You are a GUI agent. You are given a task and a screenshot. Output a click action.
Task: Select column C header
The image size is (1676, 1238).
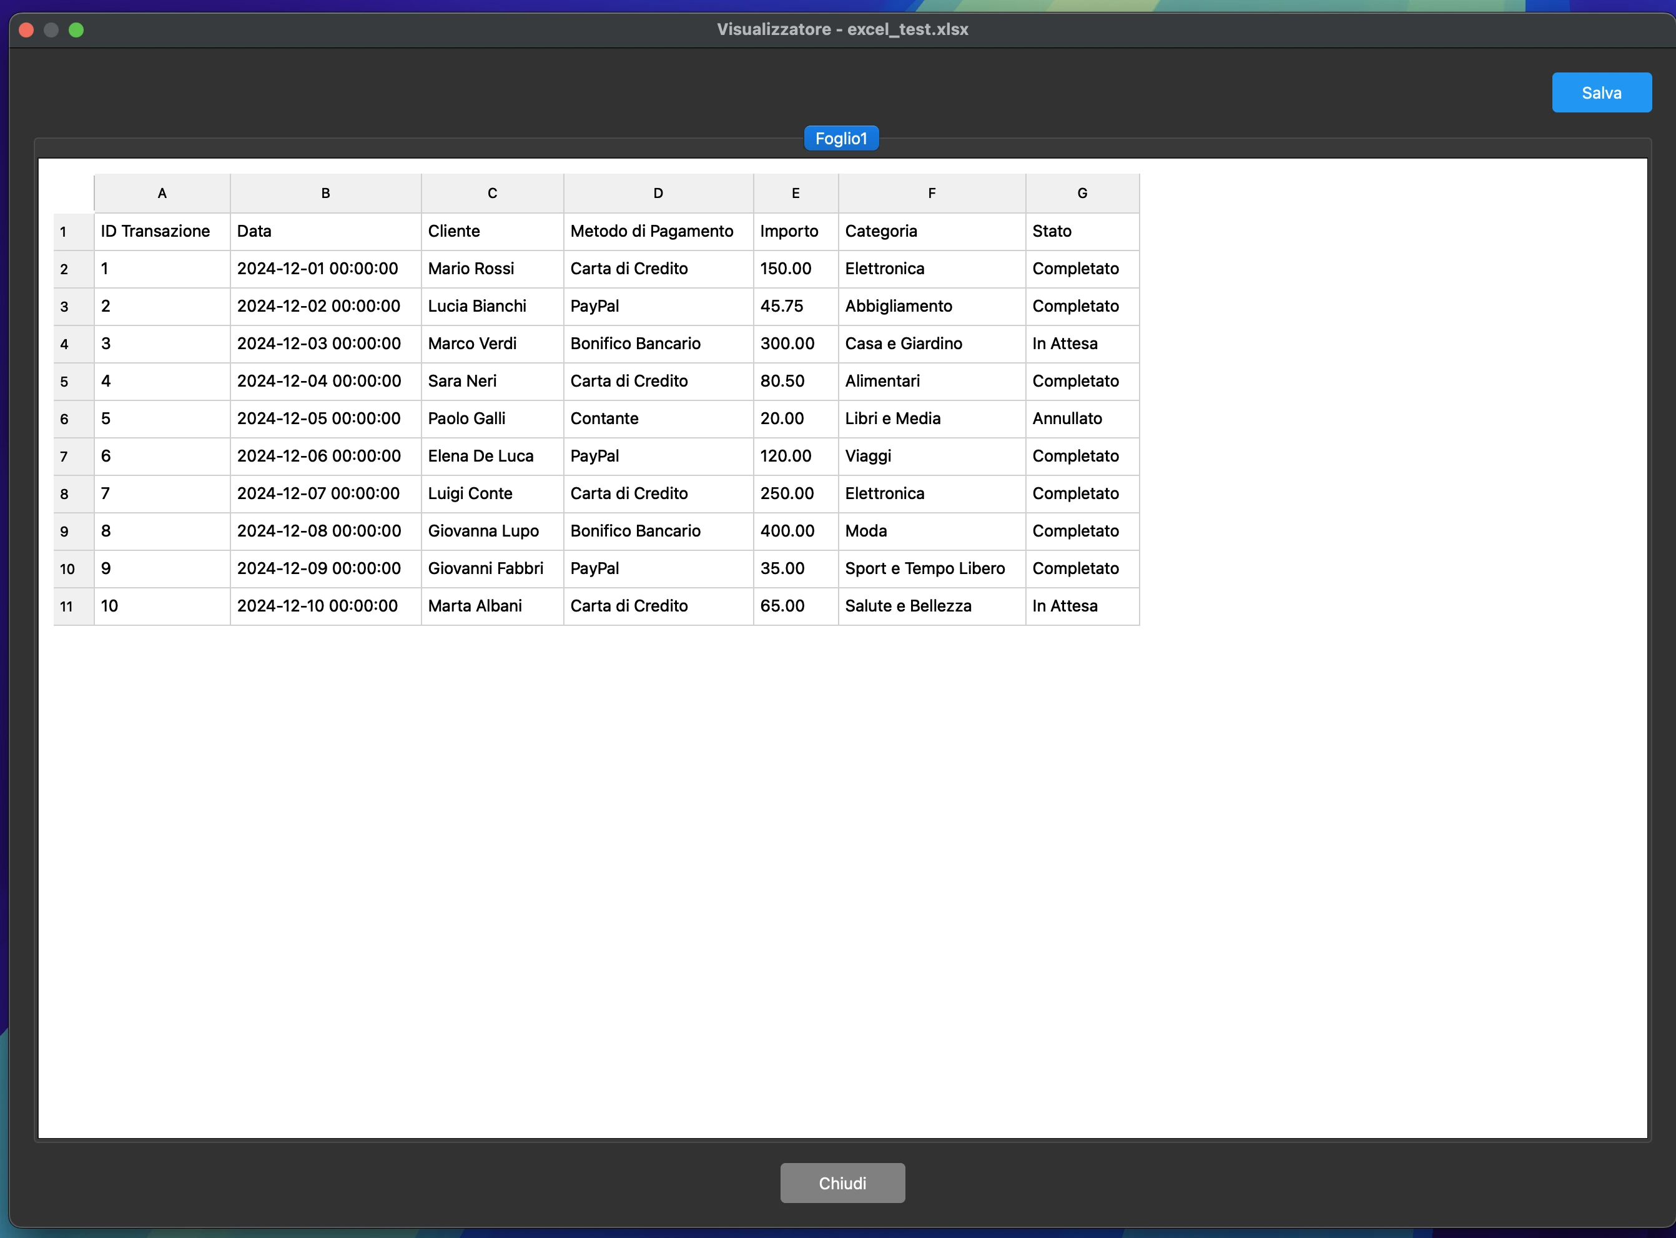[492, 192]
